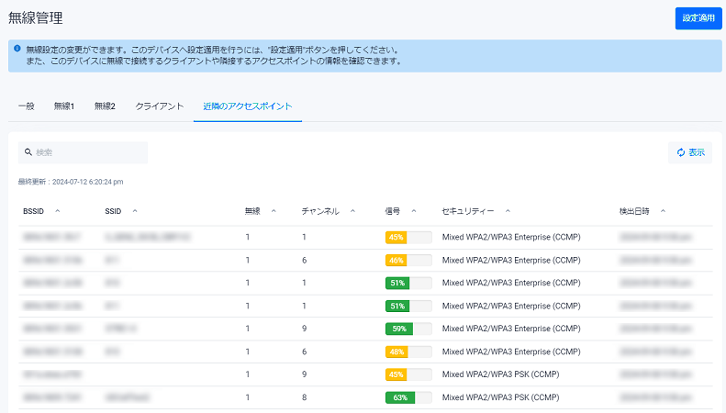Sort by セキュリティー column arrow

point(508,211)
